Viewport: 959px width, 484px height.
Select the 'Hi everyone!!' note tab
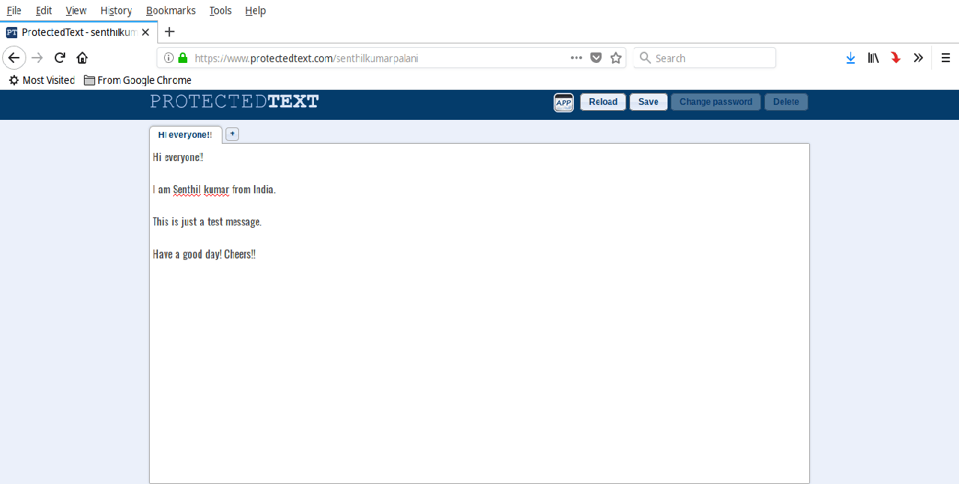tap(185, 135)
